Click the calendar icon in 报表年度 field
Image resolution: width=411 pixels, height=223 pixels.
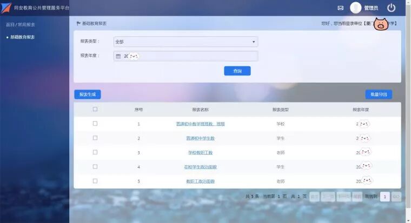click(x=118, y=56)
